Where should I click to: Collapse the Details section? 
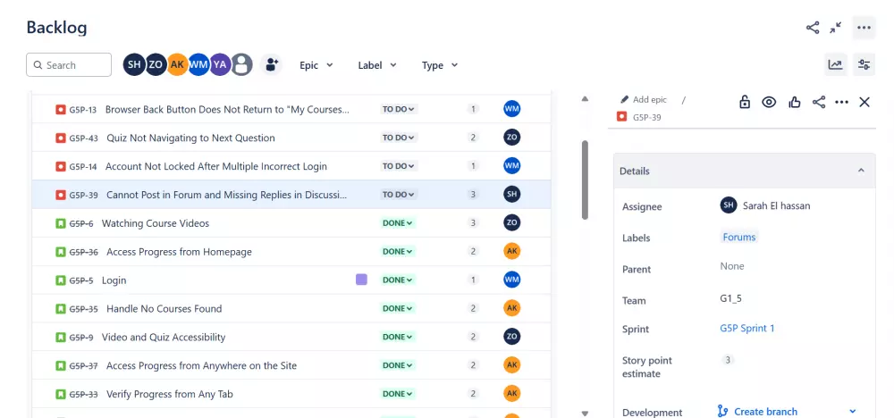click(861, 171)
